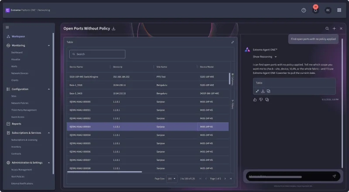Open the apps grid launcher
The height and width of the screenshot is (192, 349).
coord(339,10)
